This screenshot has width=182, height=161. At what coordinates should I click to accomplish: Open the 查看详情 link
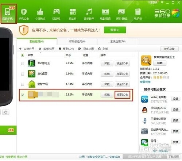coord(145,82)
